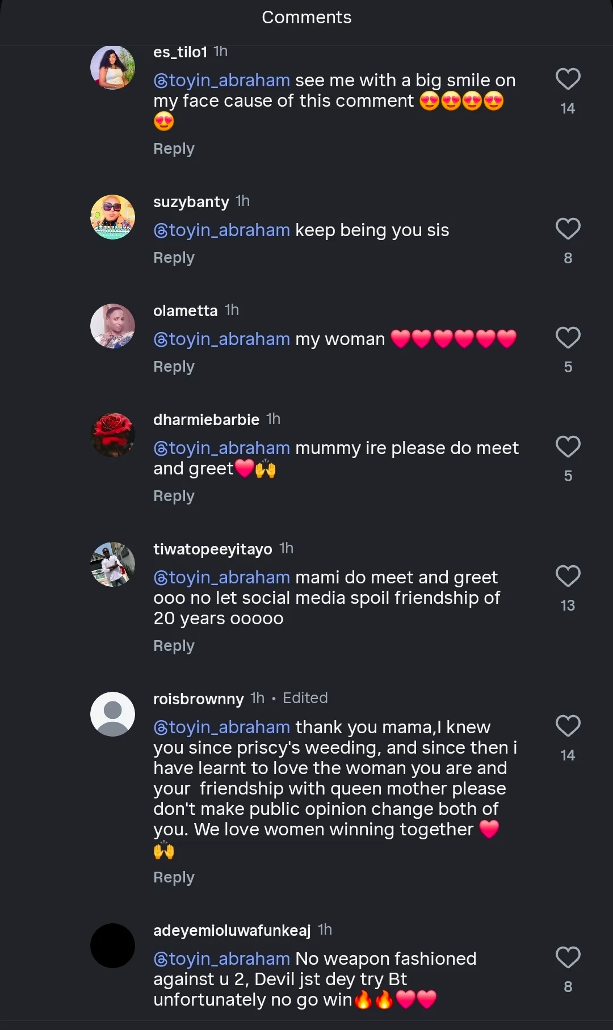Image resolution: width=613 pixels, height=1030 pixels.
Task: Like tiwatopeeyitayo's comment
Action: coord(568,577)
